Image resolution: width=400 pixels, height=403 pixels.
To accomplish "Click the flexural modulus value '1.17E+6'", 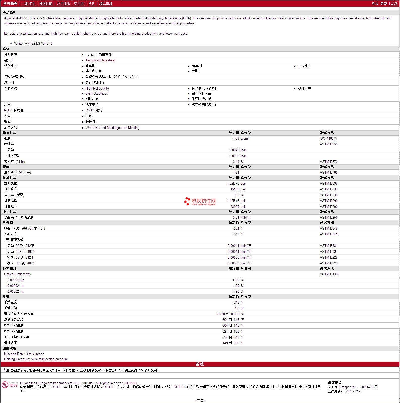I will click(233, 201).
